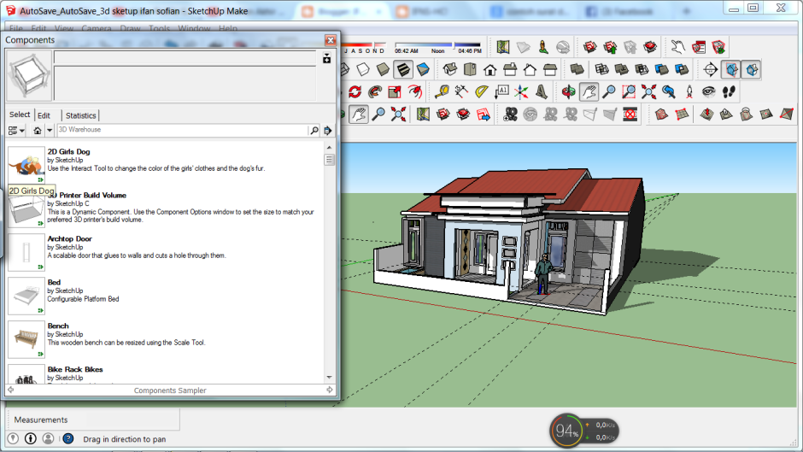The height and width of the screenshot is (452, 803).
Task: Switch to the Statistics tab
Action: click(x=80, y=116)
